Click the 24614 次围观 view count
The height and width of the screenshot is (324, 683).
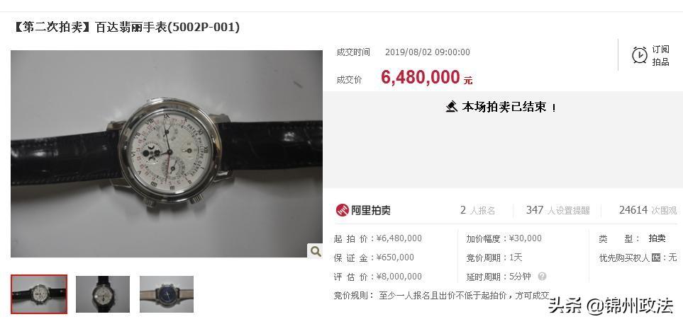648,210
